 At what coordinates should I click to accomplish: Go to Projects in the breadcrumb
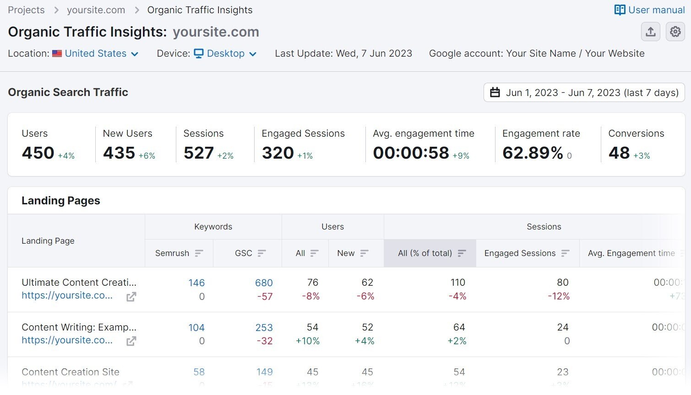pyautogui.click(x=26, y=10)
